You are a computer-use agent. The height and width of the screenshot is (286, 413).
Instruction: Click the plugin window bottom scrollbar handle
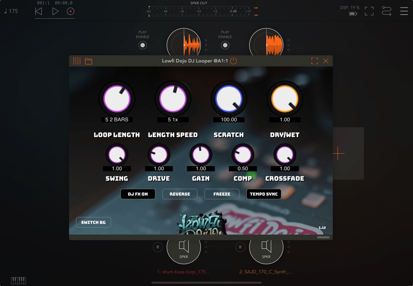323,237
